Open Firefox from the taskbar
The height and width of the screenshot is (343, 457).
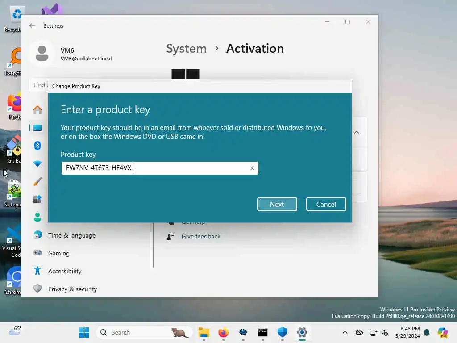point(224,332)
